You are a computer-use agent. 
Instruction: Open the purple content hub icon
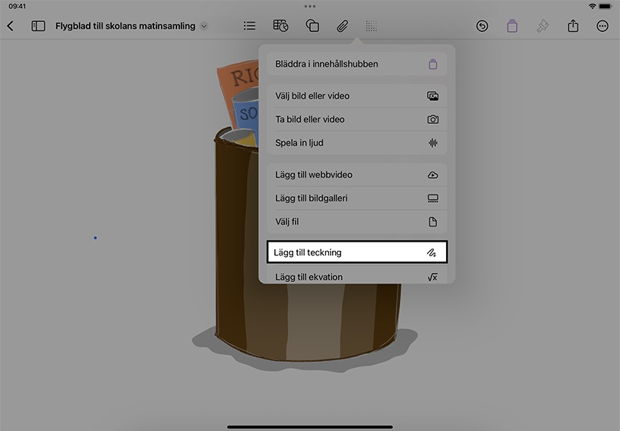click(512, 26)
